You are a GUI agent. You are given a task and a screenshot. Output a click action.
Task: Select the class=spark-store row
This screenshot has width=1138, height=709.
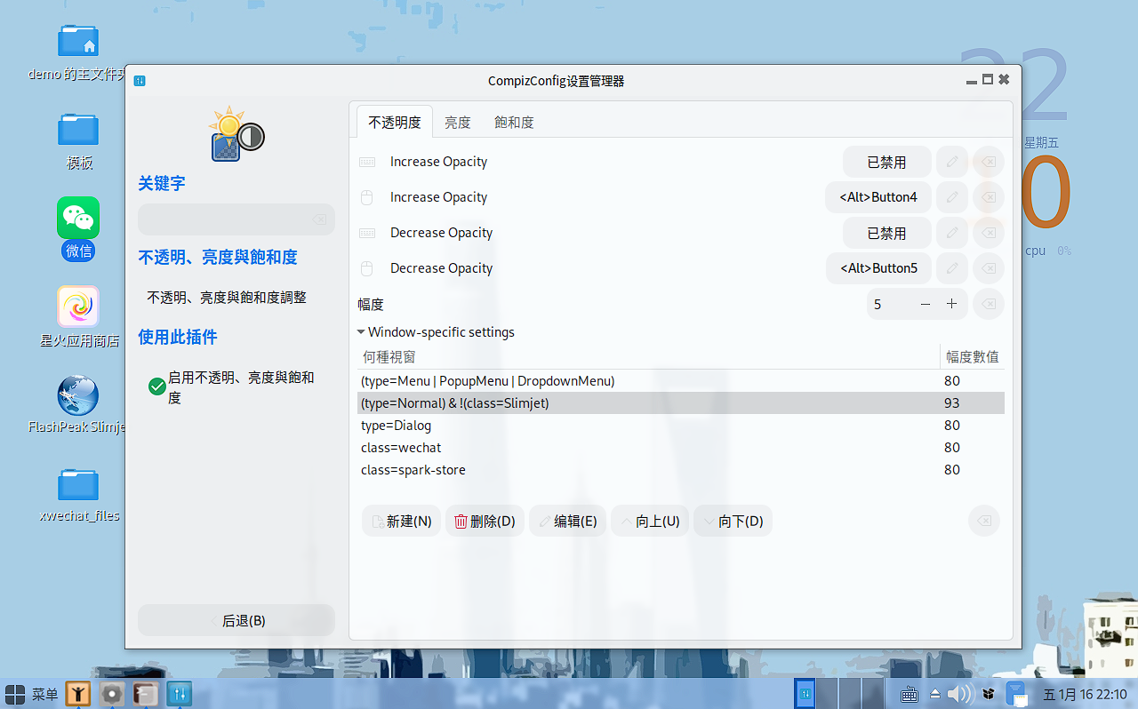[681, 470]
